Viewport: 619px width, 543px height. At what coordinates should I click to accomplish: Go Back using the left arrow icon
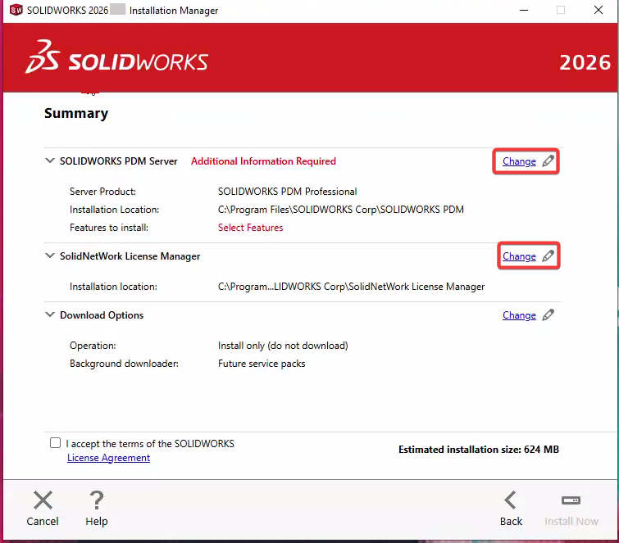point(511,500)
